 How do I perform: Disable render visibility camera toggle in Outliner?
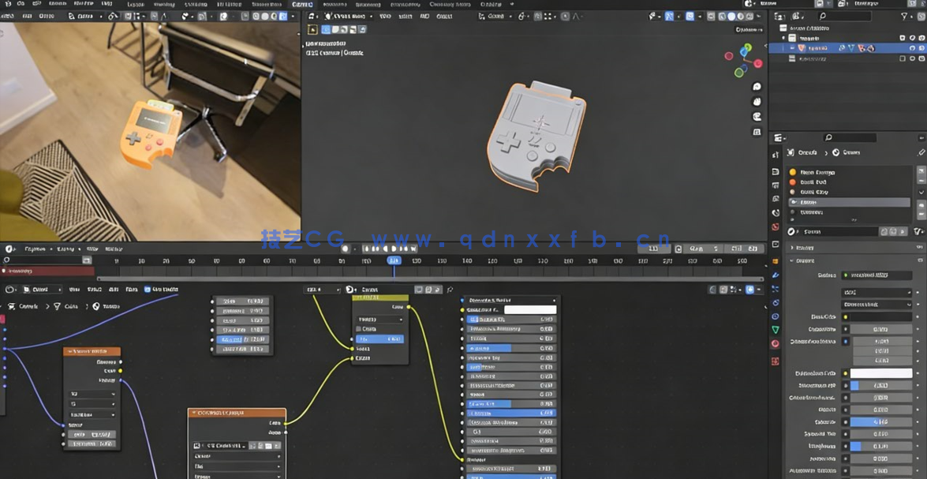tap(921, 48)
